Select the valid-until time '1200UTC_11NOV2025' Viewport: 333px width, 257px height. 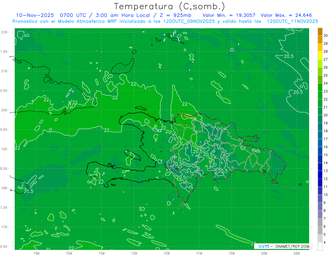(292, 21)
